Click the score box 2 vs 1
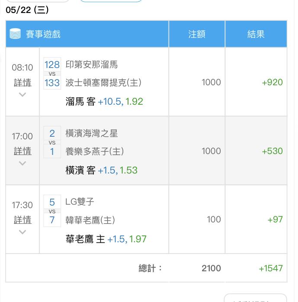298x302 pixels. [x=52, y=142]
